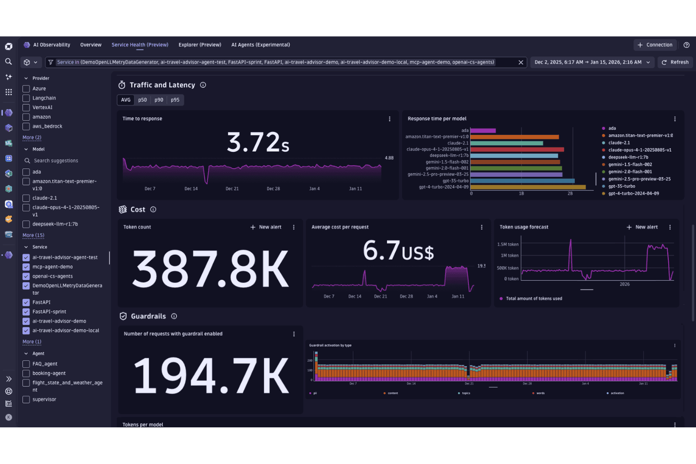Screen dimensions: 696x464
Task: Click the filter funnel icon
Action: 51,62
